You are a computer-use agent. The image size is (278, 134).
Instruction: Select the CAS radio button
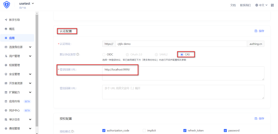tap(181, 55)
